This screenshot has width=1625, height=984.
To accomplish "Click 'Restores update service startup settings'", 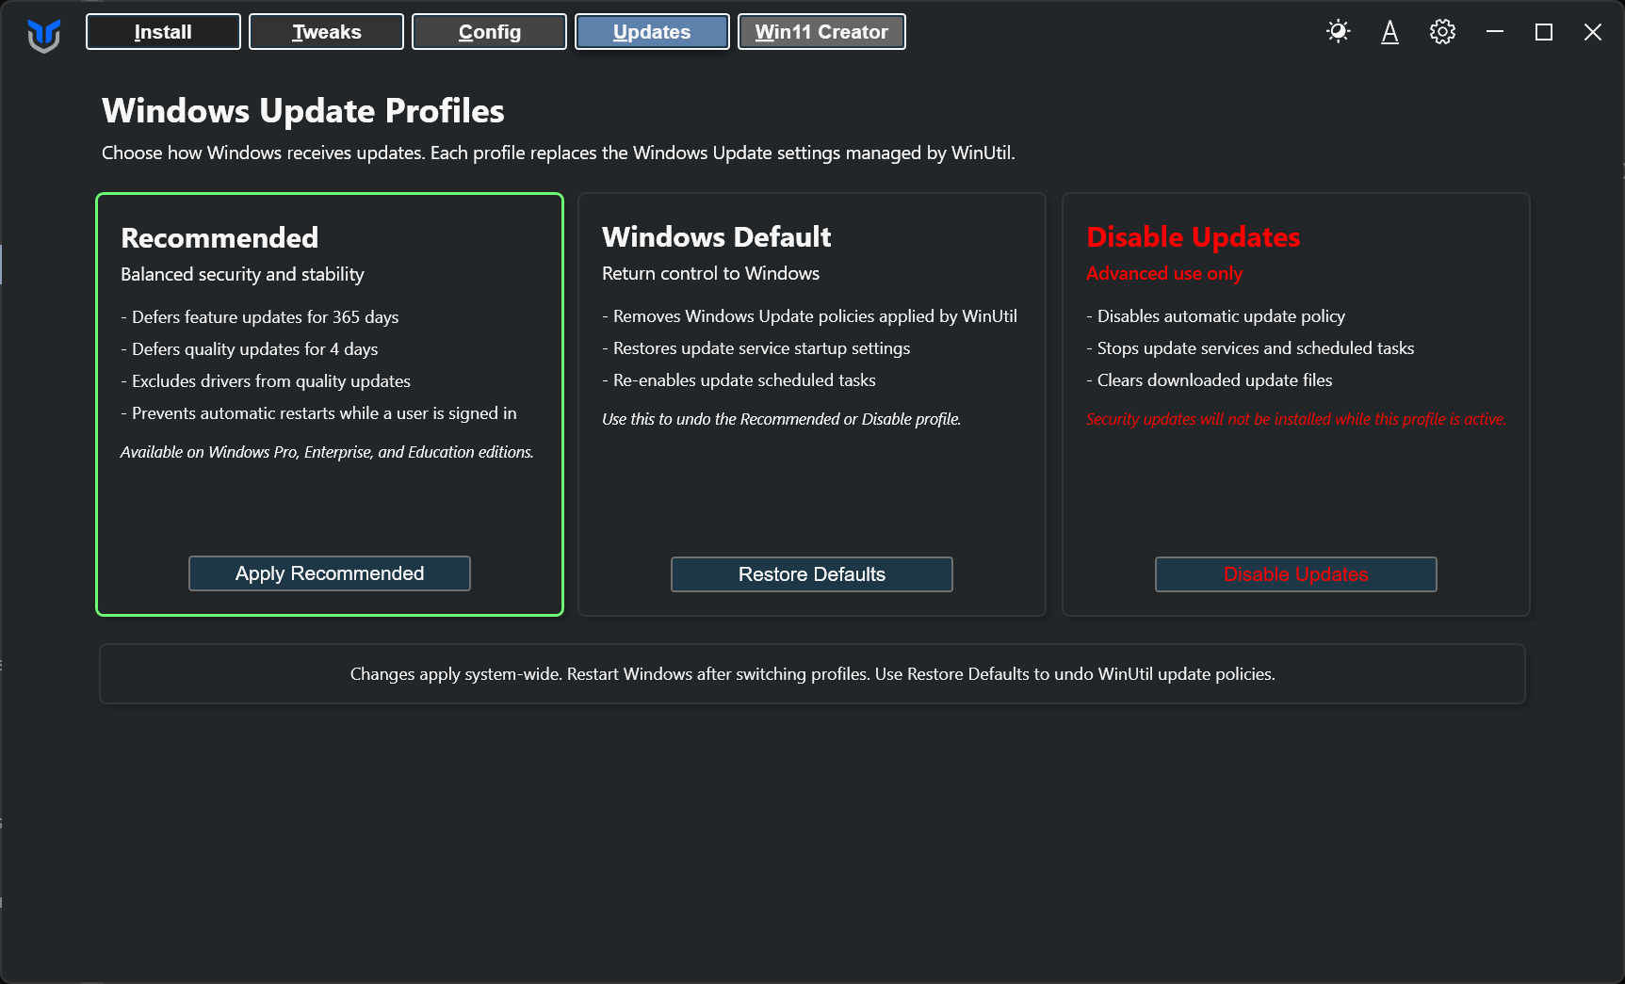I will [x=756, y=348].
